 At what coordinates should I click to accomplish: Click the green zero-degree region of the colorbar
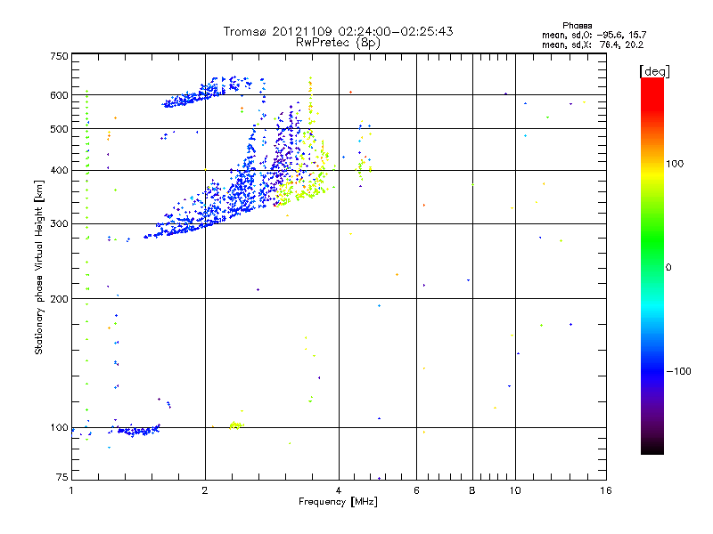pyautogui.click(x=652, y=266)
